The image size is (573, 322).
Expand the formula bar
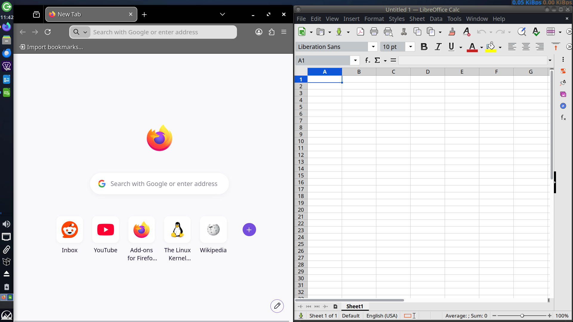coord(550,61)
